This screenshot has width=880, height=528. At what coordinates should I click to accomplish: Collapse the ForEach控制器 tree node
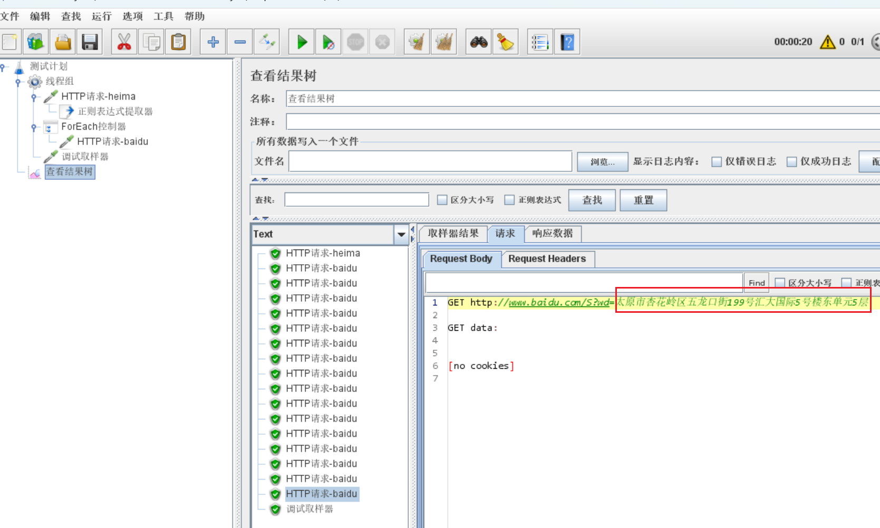(x=34, y=127)
